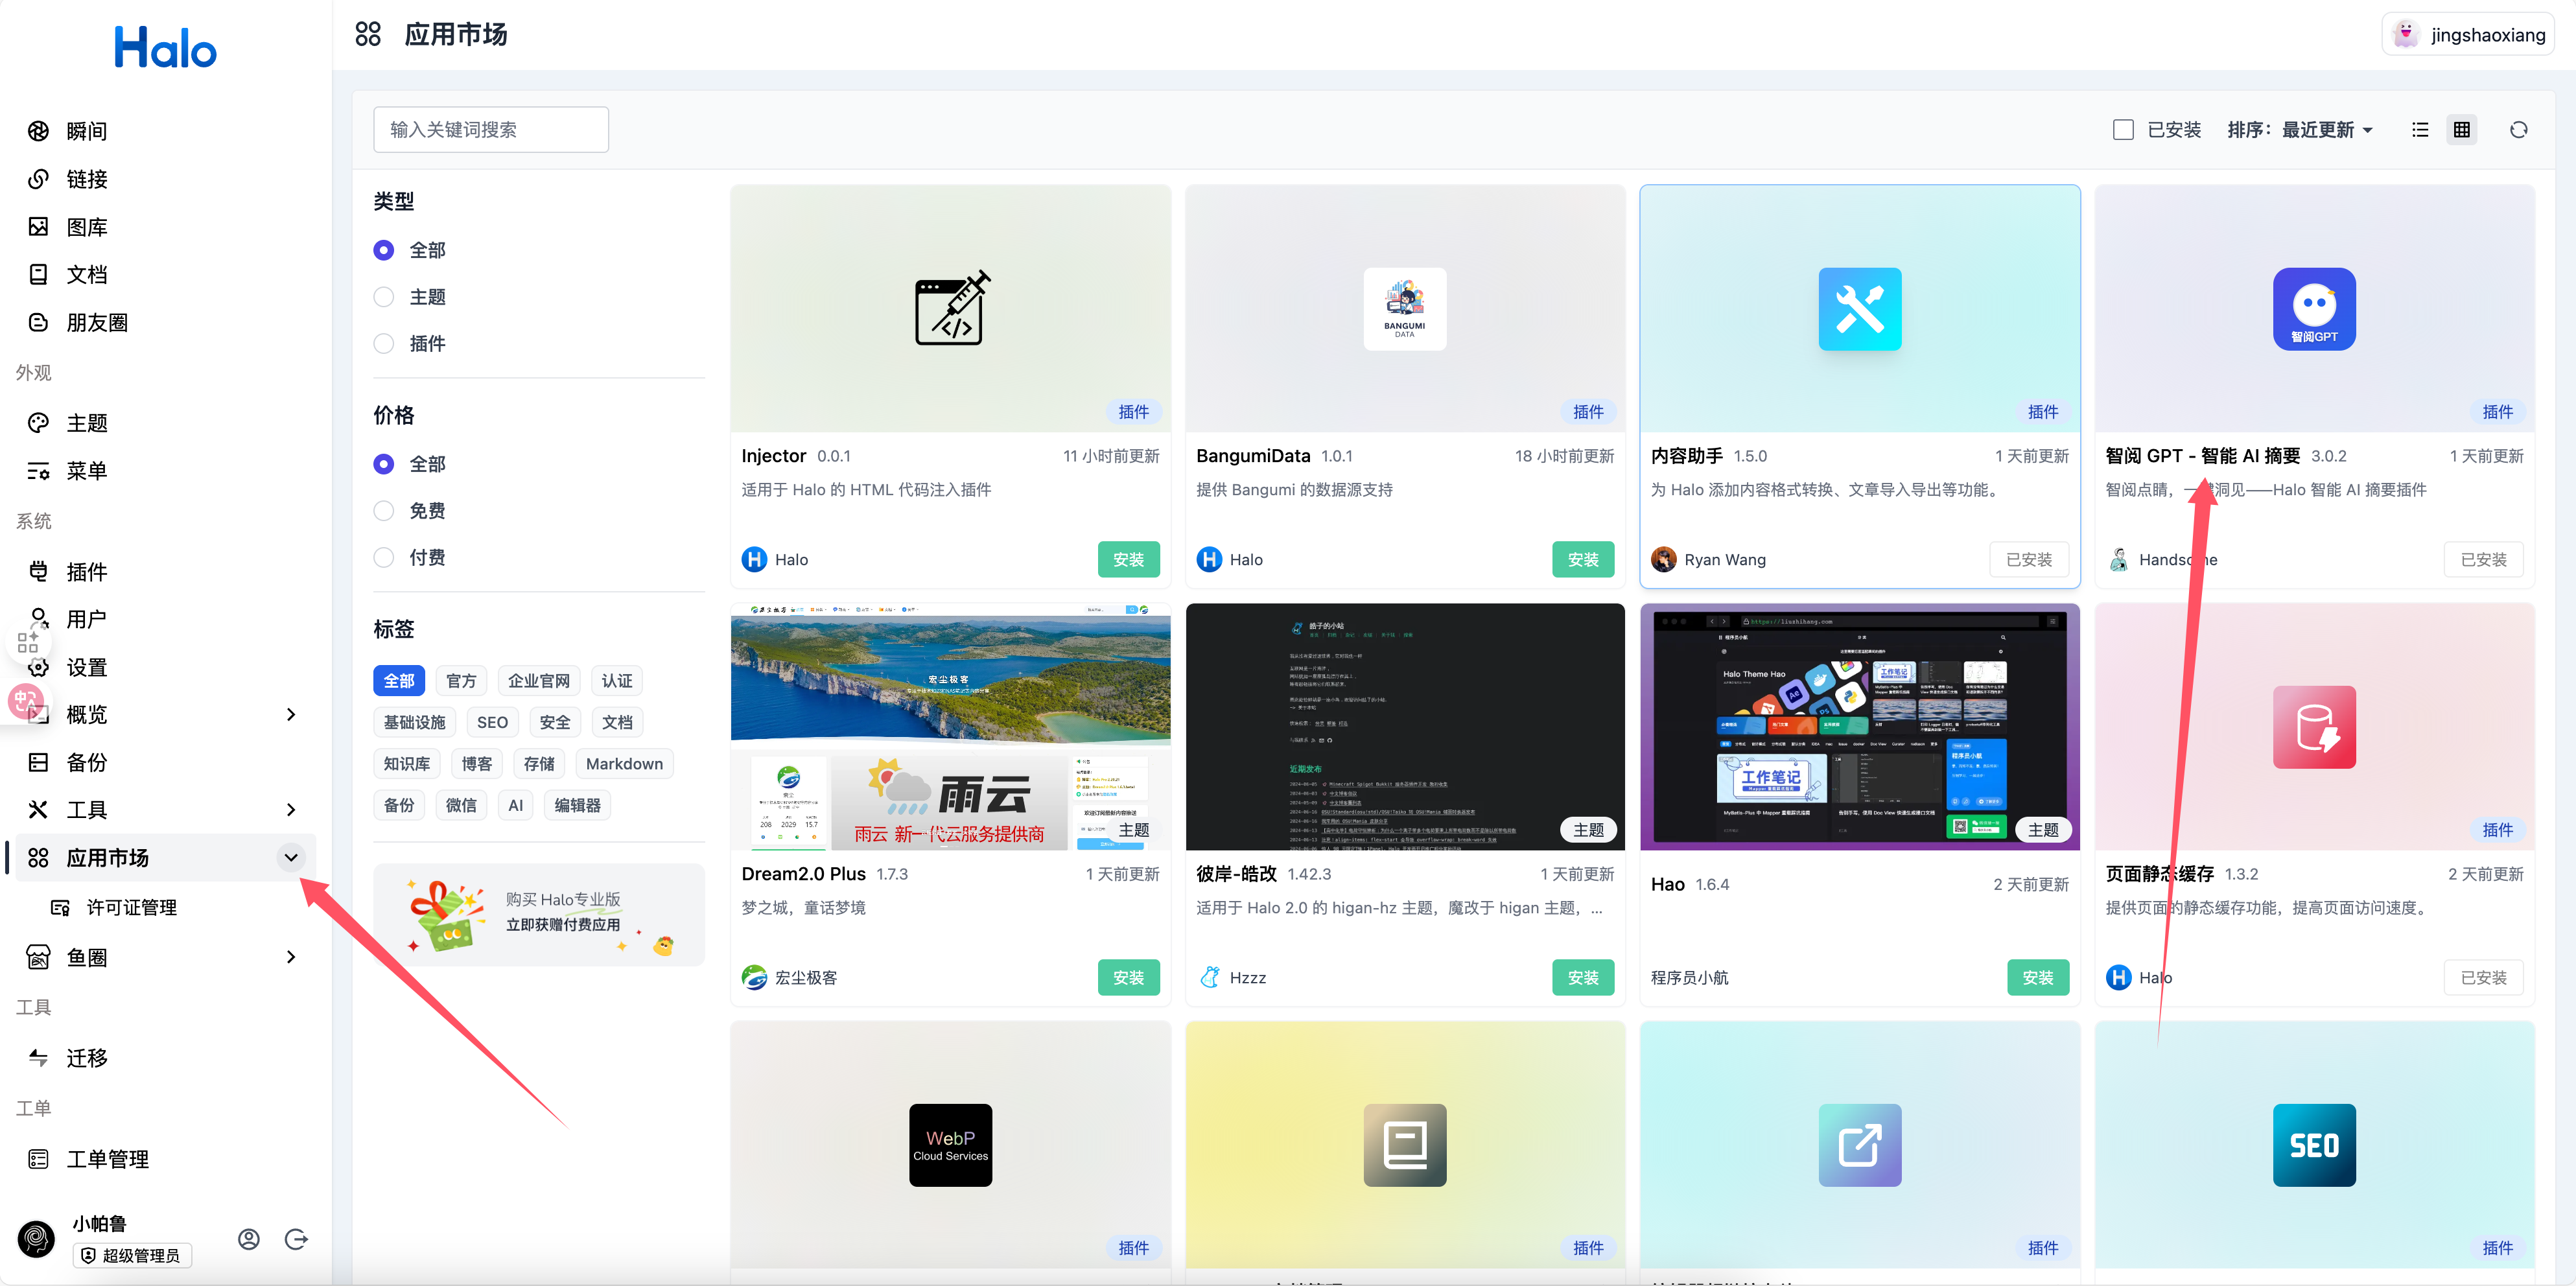Image resolution: width=2576 pixels, height=1286 pixels.
Task: Open the 朋友圈 icon in sidebar
Action: point(38,322)
